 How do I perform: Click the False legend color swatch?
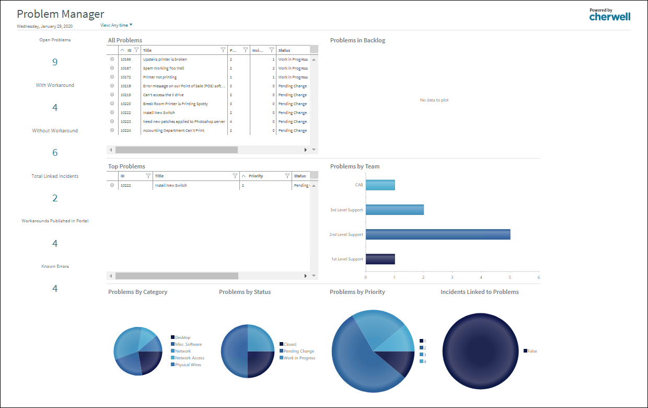coord(525,351)
